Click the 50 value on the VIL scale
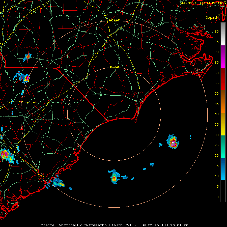Screen dimensions: 227x227 (x=217, y=93)
